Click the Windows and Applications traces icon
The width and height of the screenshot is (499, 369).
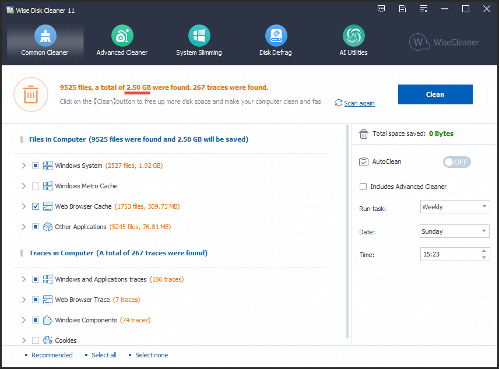(x=48, y=279)
